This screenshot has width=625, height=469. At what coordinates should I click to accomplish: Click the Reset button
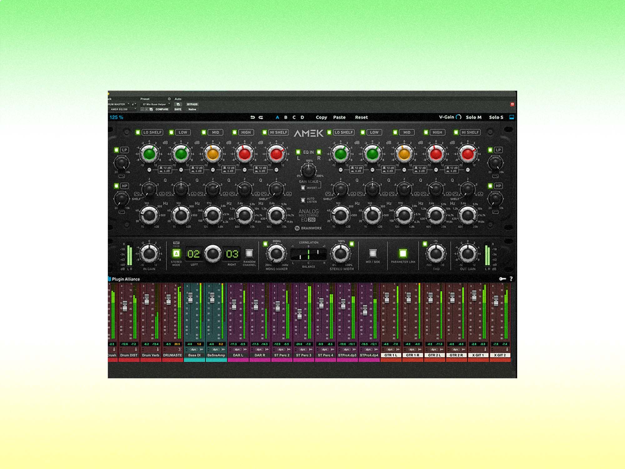coord(361,118)
